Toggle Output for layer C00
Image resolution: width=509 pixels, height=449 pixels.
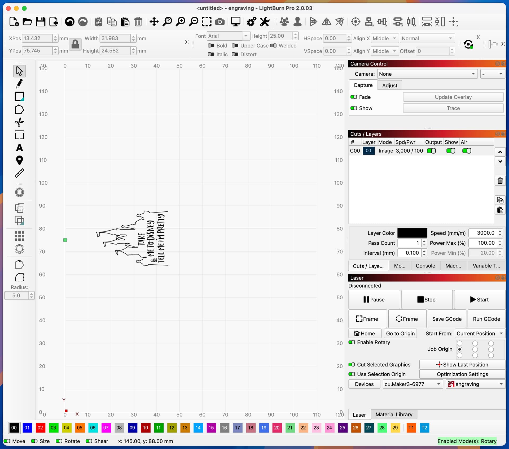[431, 151]
